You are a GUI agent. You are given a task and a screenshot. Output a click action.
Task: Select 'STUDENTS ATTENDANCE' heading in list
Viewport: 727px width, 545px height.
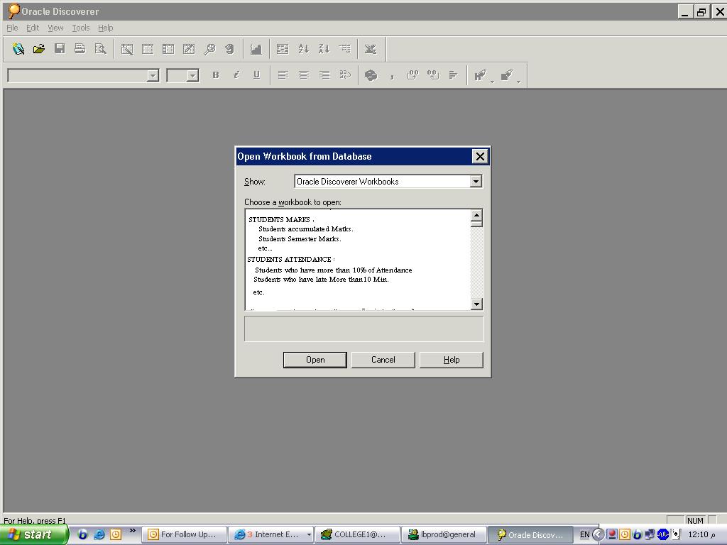(x=290, y=260)
